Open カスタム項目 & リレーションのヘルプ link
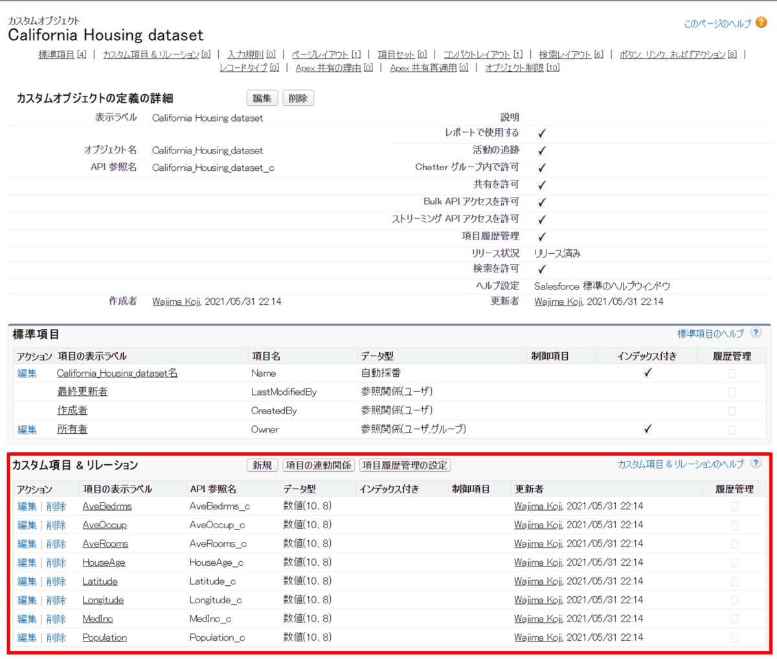Screen dimensions: 777x659 681,464
